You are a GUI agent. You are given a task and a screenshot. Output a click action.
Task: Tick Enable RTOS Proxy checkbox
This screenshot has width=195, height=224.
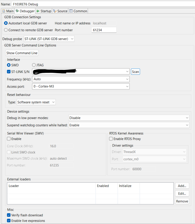tap(111, 139)
